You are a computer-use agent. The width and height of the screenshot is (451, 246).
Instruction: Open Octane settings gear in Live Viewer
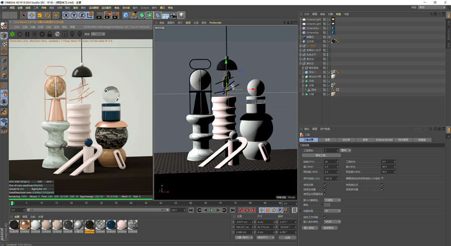point(42,34)
